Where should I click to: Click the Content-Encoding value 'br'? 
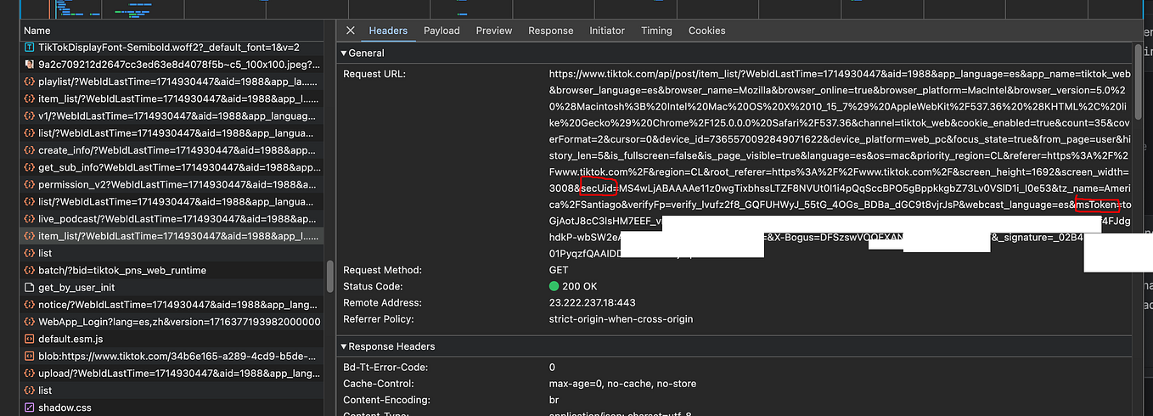(554, 400)
